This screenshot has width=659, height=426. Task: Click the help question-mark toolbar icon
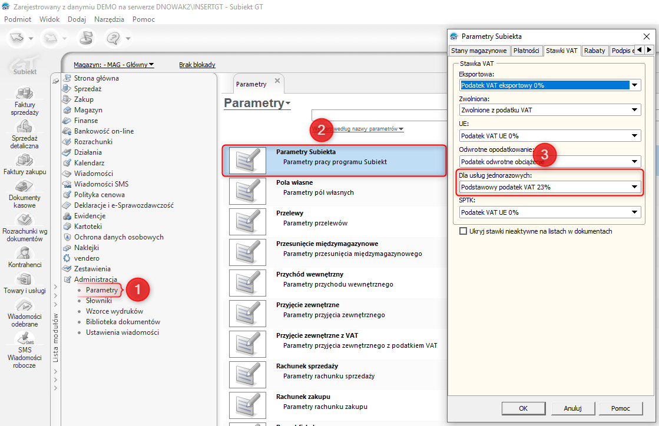tap(113, 38)
